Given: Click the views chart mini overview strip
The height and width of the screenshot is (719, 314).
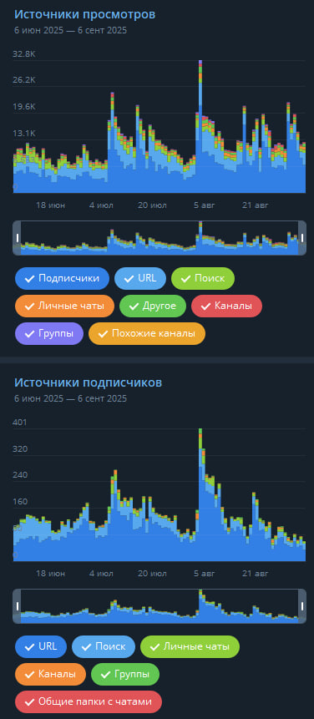Looking at the screenshot, I should coord(160,238).
